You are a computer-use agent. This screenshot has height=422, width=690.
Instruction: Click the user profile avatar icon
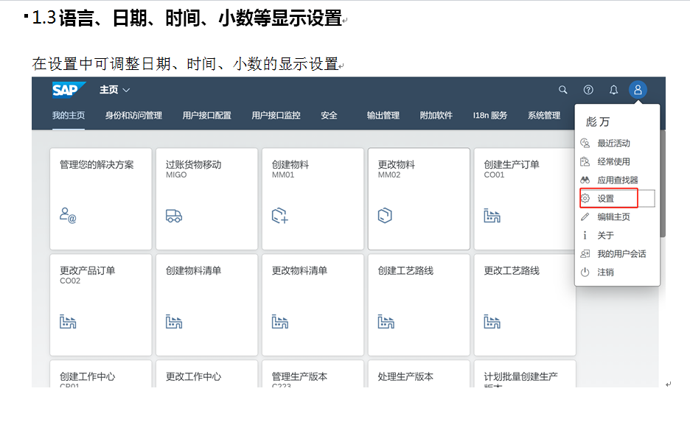tap(638, 90)
